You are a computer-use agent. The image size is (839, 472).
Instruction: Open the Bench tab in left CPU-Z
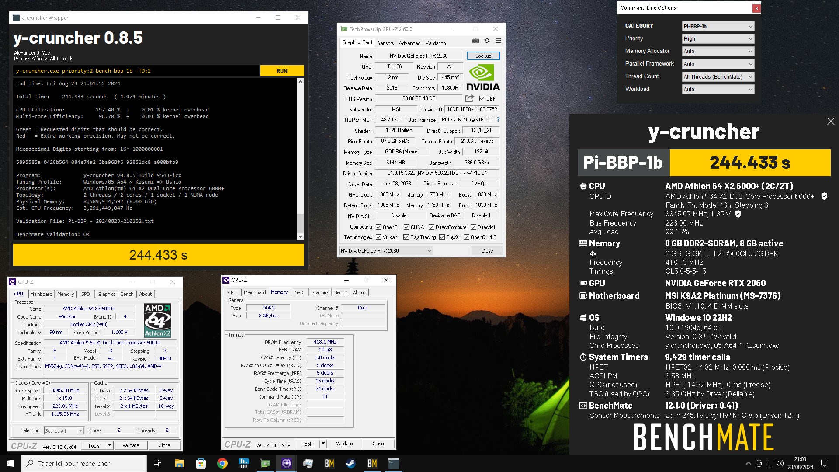coord(127,294)
